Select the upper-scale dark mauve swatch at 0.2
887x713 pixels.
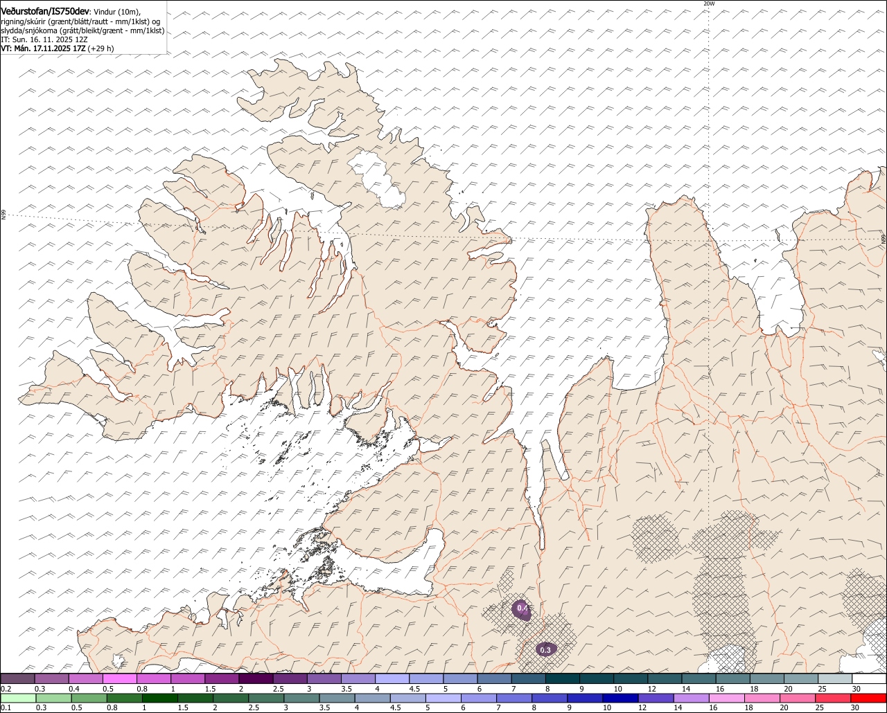[x=17, y=679]
